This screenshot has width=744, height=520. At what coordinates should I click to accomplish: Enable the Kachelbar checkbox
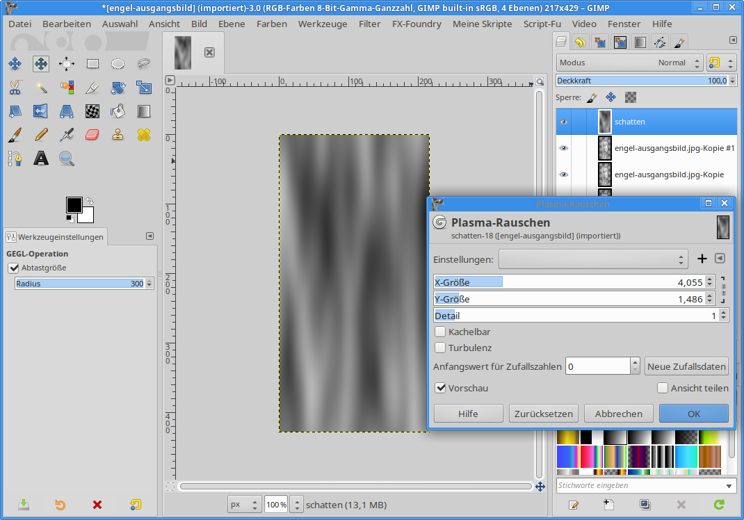[440, 332]
